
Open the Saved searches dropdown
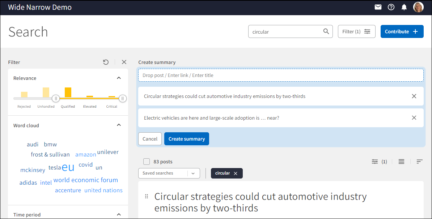click(x=194, y=173)
